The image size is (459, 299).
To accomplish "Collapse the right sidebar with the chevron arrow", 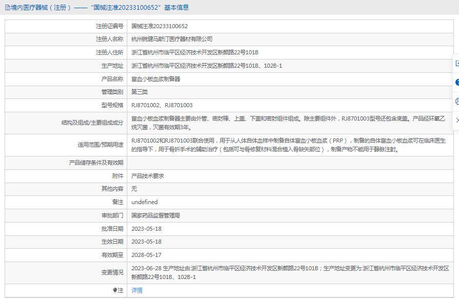I will point(457,120).
